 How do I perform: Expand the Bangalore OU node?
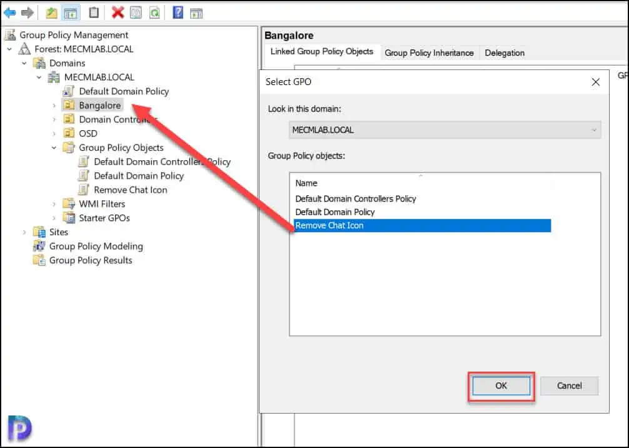(54, 106)
